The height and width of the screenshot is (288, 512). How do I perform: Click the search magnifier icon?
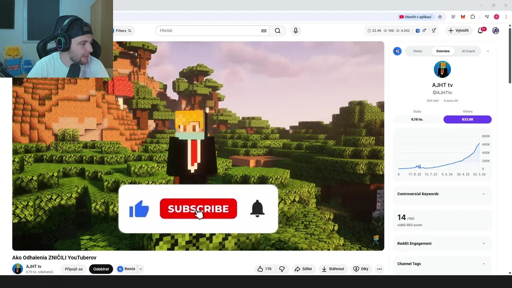278,31
